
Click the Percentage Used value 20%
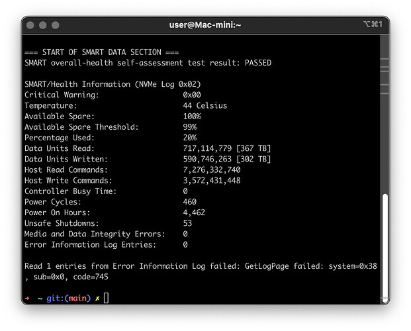(x=190, y=138)
